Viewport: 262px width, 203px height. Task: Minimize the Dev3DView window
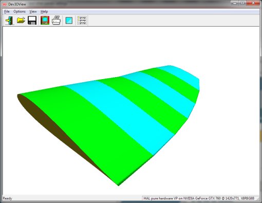click(x=235, y=3)
